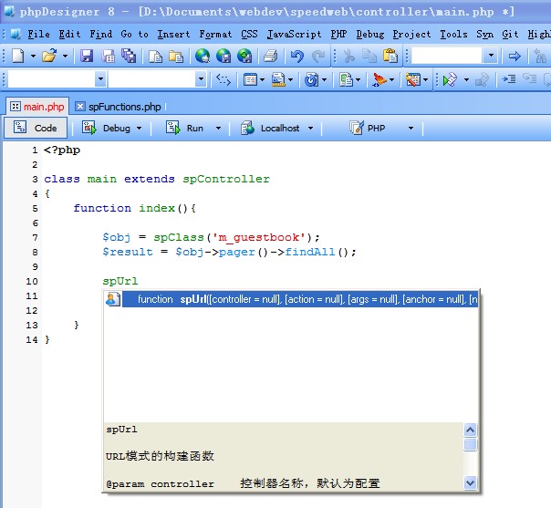Click the Save All icon
The height and width of the screenshot is (508, 551).
[x=129, y=56]
